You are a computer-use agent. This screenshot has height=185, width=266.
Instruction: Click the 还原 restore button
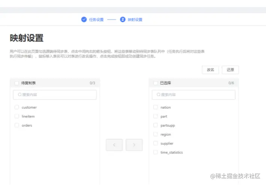pyautogui.click(x=230, y=70)
